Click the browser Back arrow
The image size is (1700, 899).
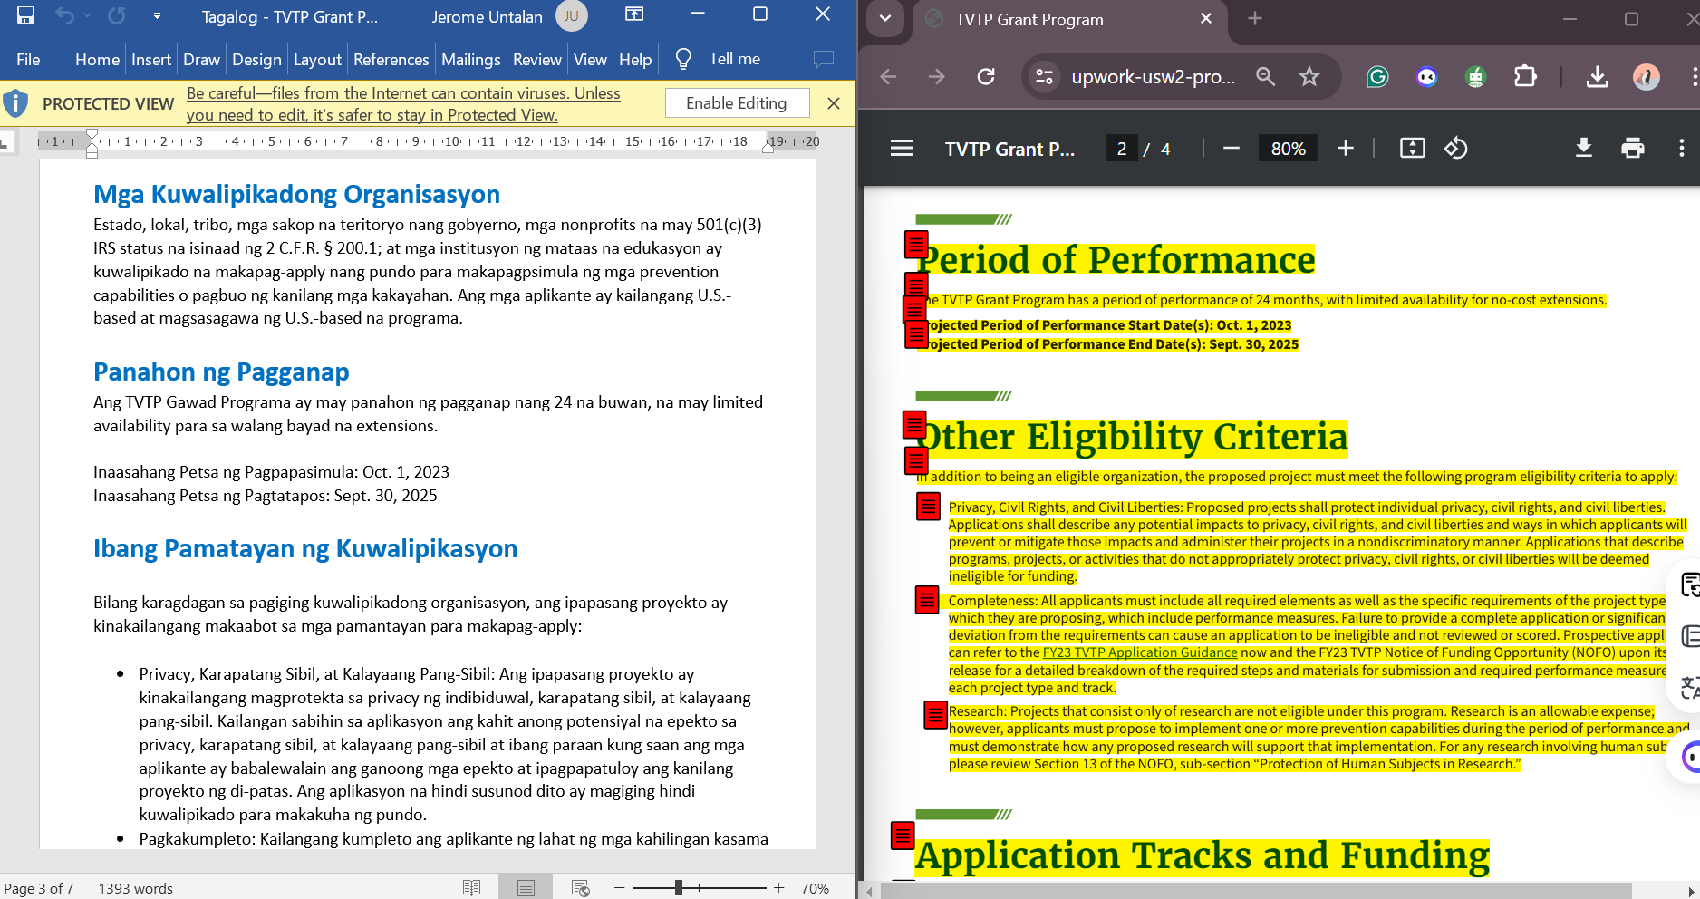tap(888, 77)
